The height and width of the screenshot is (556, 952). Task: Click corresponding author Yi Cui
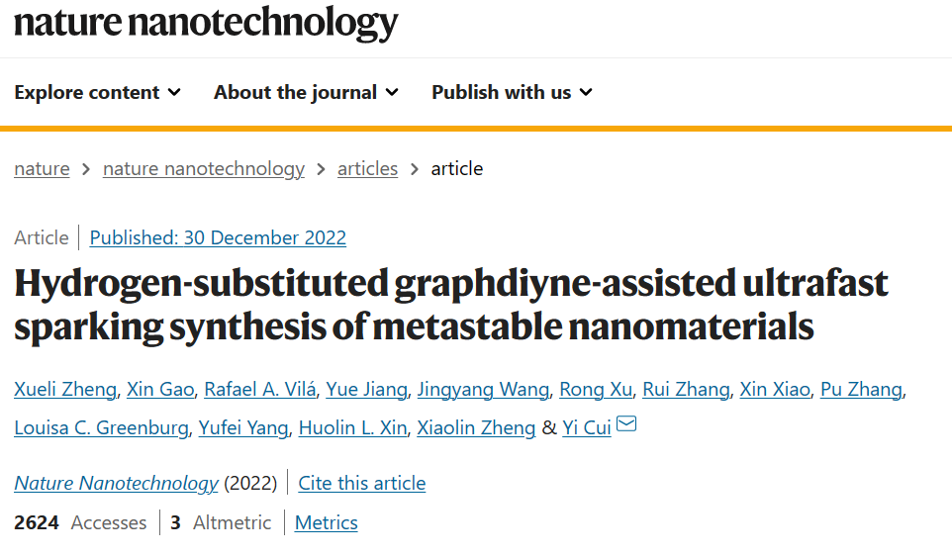click(587, 428)
